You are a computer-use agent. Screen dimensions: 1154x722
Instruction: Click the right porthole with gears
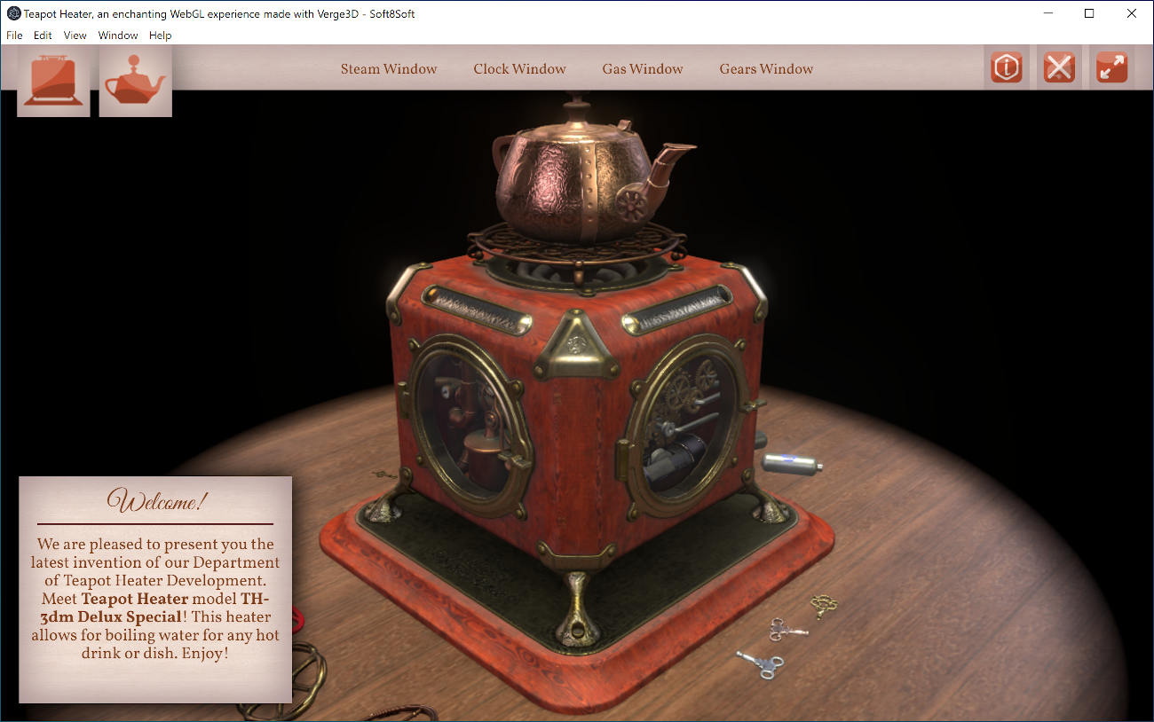[x=689, y=427]
